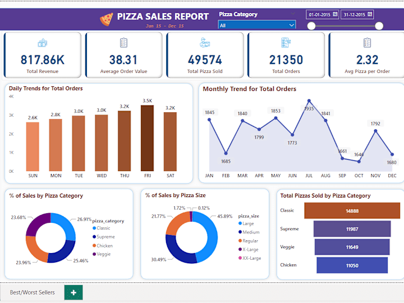Open the Pizza Category dropdown showing All
The image size is (404, 303).
257,25
